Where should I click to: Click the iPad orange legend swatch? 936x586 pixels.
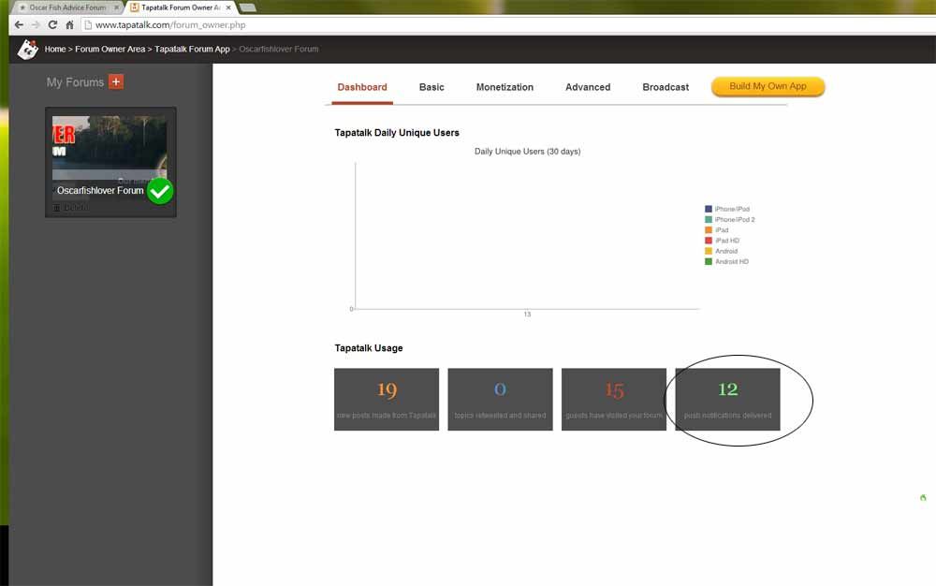tap(709, 229)
